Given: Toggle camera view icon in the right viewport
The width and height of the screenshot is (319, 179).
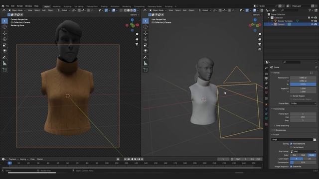Looking at the screenshot, I should (x=260, y=44).
